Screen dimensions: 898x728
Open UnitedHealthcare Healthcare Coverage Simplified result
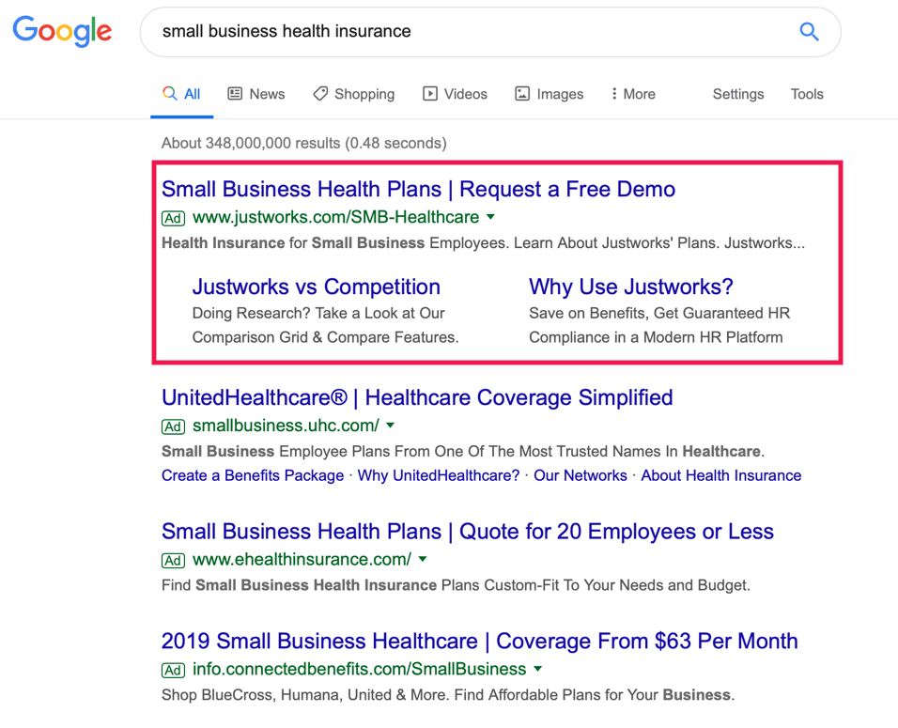coord(417,397)
